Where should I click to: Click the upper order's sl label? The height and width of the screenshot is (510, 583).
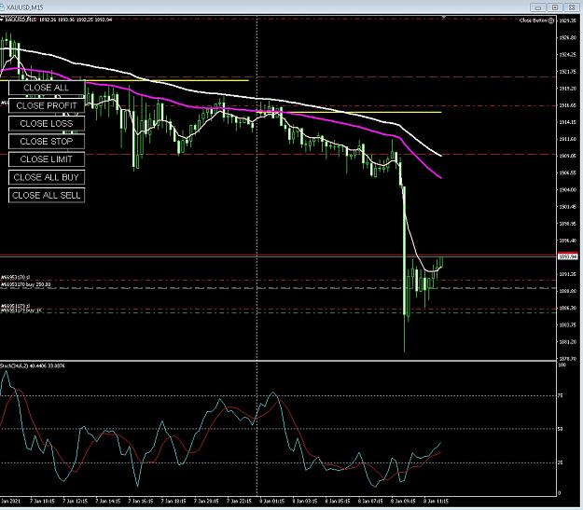click(15, 277)
